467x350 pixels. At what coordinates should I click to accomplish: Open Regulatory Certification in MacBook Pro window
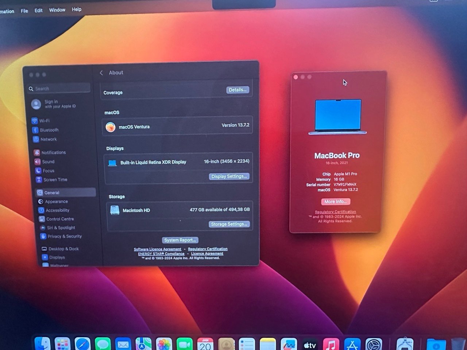[335, 212]
